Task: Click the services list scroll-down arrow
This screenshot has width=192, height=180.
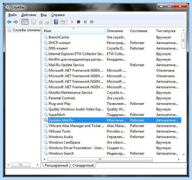Action: click(x=184, y=154)
